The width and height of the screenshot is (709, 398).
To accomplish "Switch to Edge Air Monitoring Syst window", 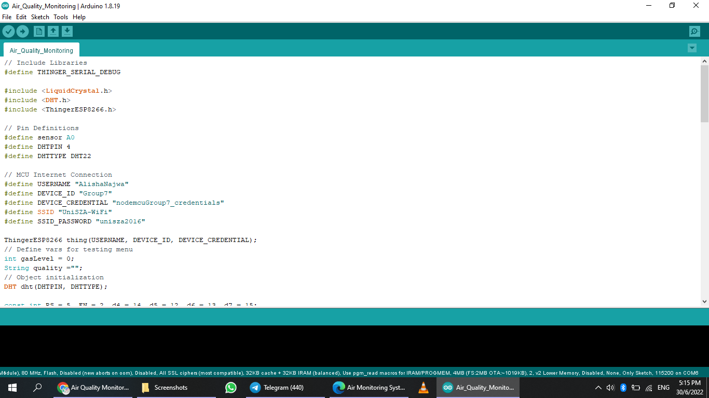I will (x=369, y=388).
